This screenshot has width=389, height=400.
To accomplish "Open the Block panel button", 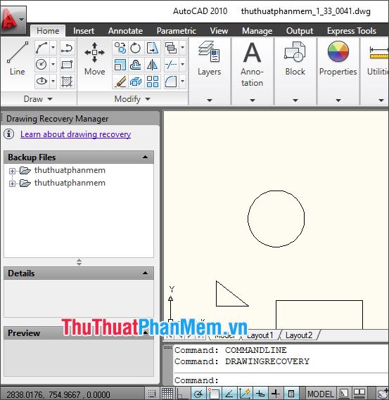I will coord(295,71).
